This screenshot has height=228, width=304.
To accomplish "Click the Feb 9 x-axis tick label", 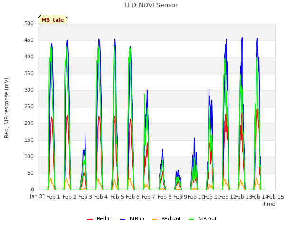I will (x=180, y=197).
